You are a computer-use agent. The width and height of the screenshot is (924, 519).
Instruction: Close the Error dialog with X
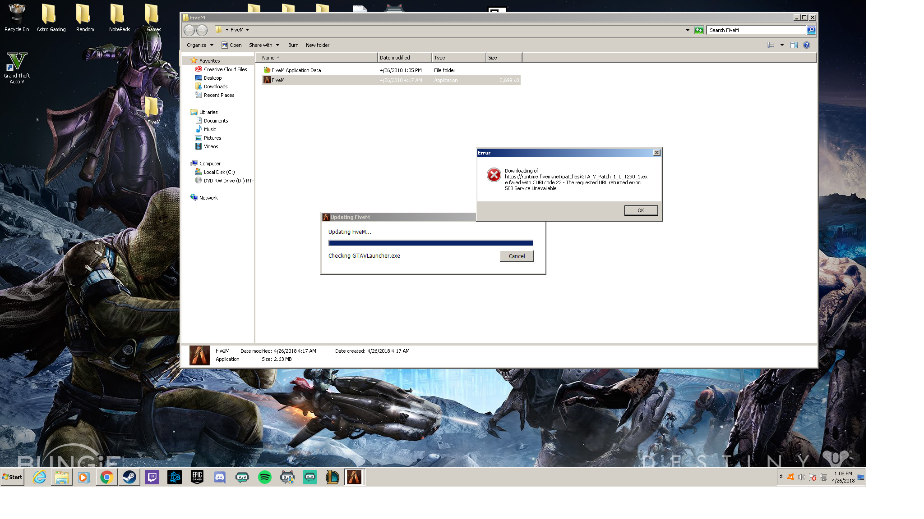click(657, 153)
